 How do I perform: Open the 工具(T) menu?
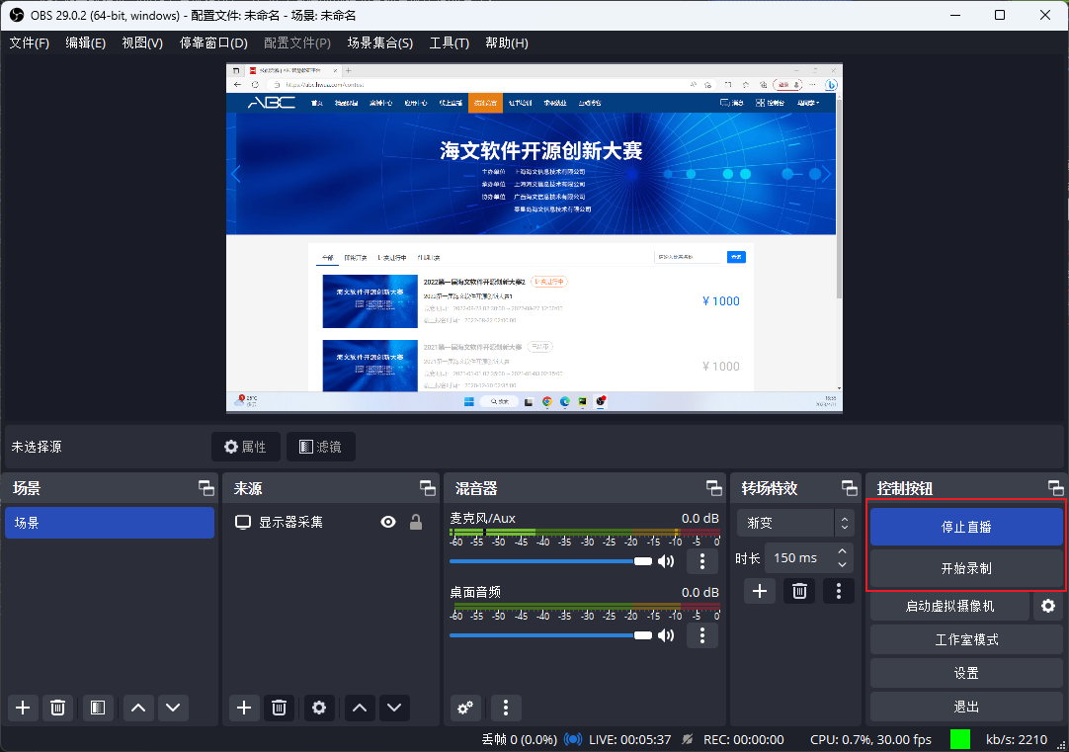coord(450,42)
